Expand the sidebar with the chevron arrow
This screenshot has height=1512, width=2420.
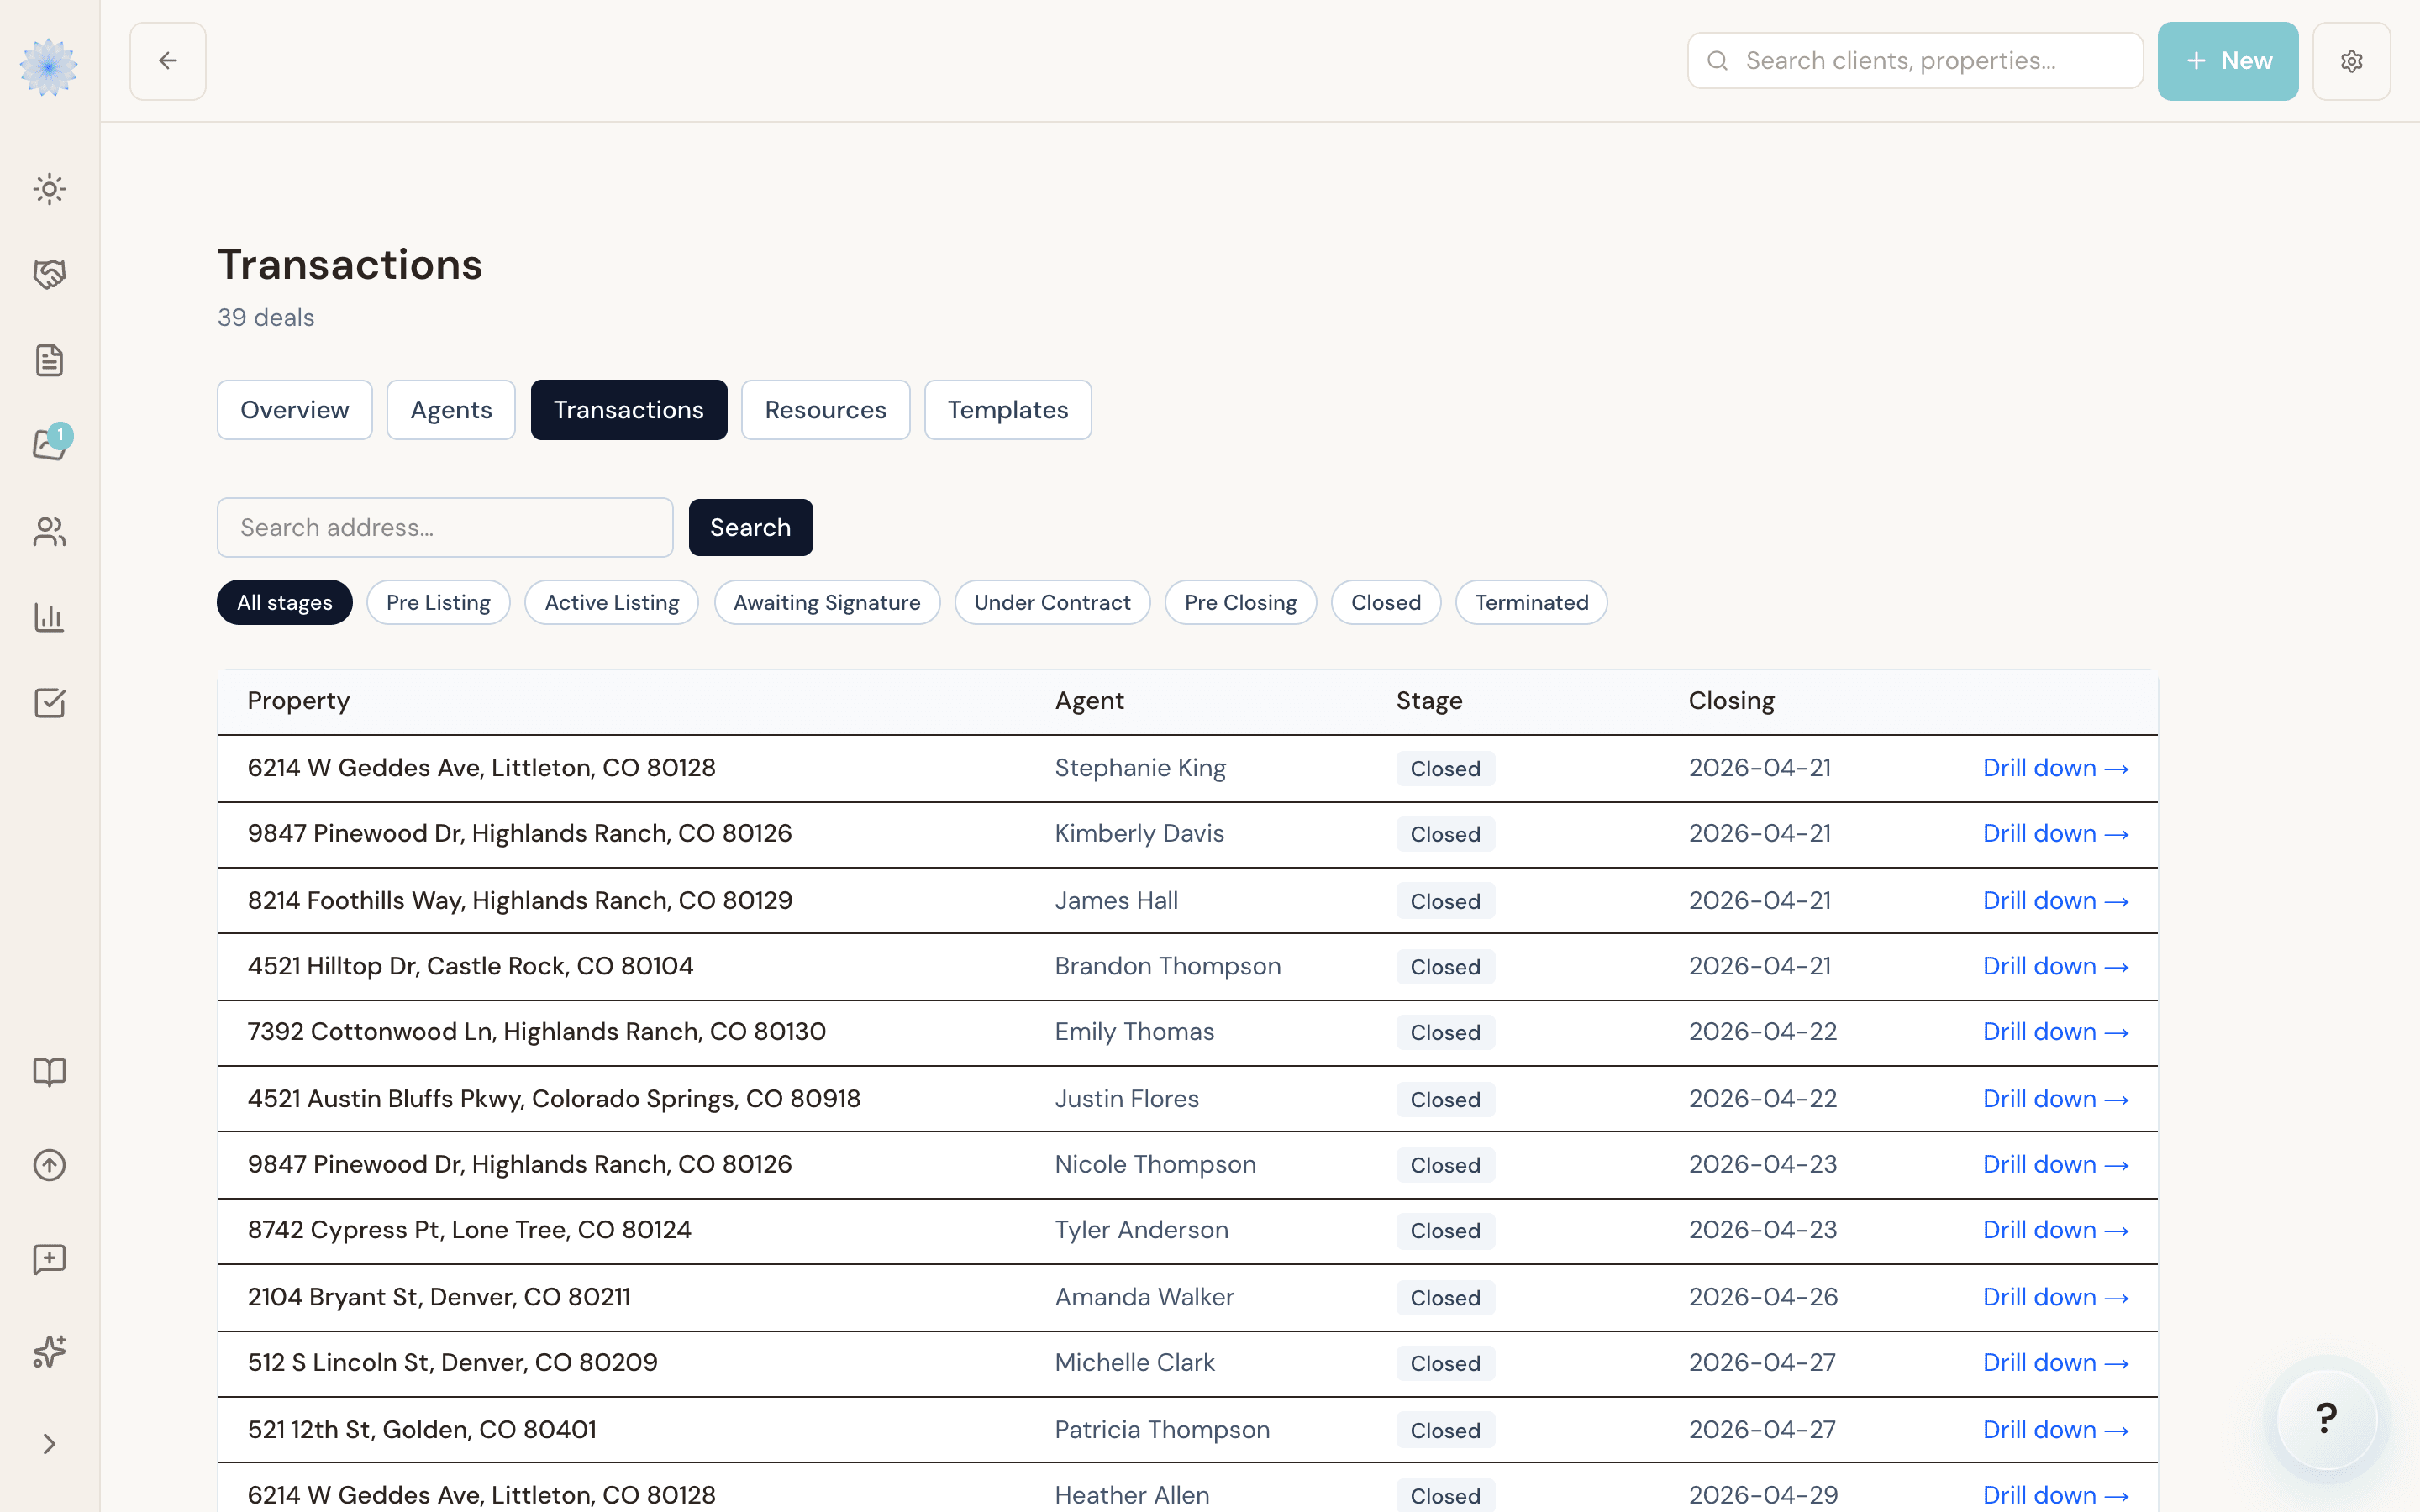click(x=49, y=1444)
